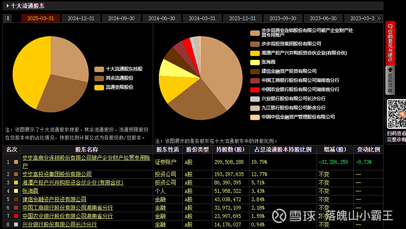Click the 增减(股) column header
Image resolution: width=406 pixels, height=229 pixels.
click(x=335, y=149)
